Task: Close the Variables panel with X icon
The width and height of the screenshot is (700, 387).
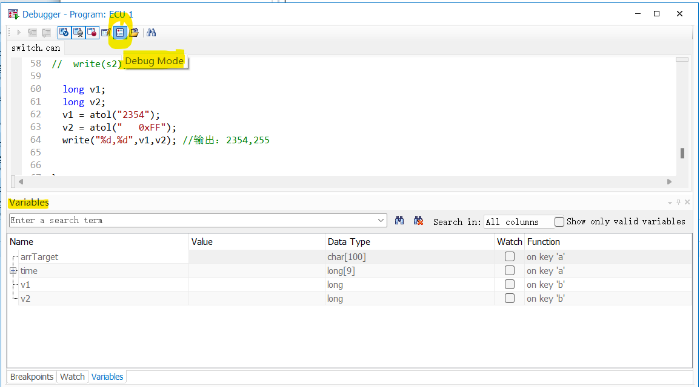Action: pyautogui.click(x=687, y=202)
